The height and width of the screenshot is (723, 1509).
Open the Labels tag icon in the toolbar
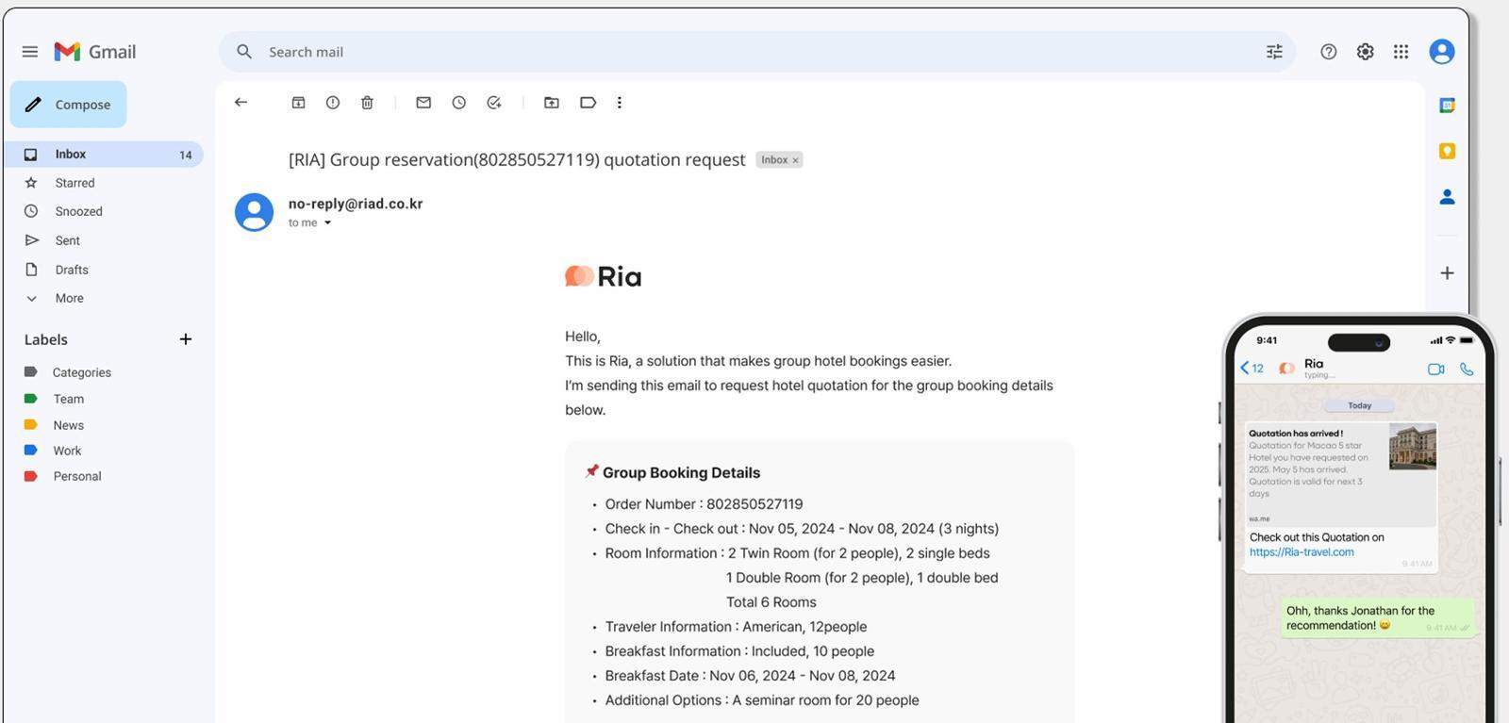[x=588, y=103]
